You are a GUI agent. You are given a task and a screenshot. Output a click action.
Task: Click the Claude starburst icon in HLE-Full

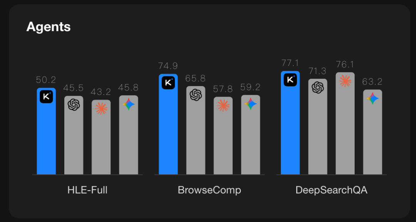[101, 109]
